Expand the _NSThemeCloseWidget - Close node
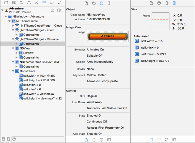195x143 pixels. coord(13,26)
